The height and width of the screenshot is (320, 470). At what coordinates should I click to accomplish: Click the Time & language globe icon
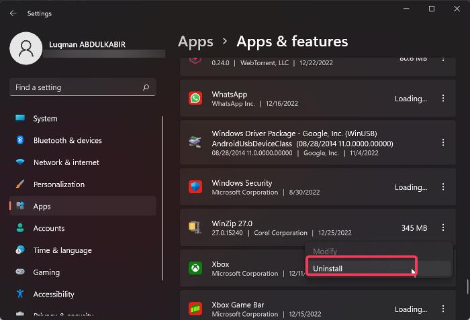point(20,250)
